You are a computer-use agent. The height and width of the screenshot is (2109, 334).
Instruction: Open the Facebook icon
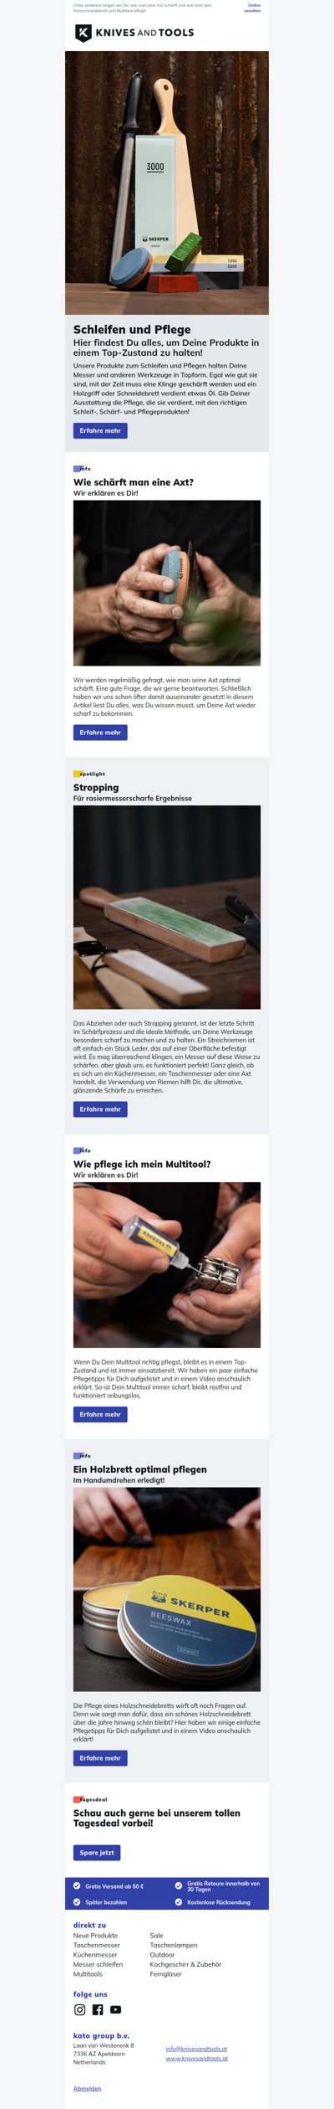[x=98, y=2009]
